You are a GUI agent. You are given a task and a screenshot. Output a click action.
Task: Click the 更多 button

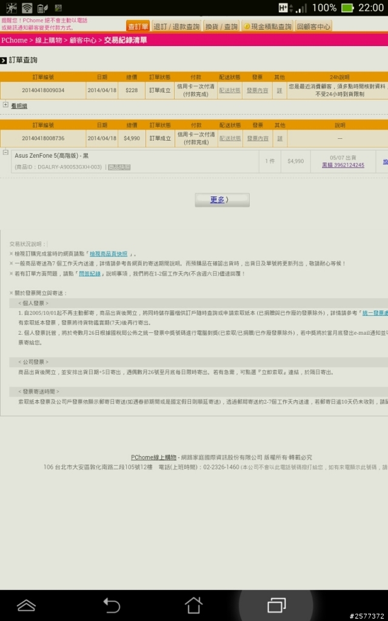point(222,200)
